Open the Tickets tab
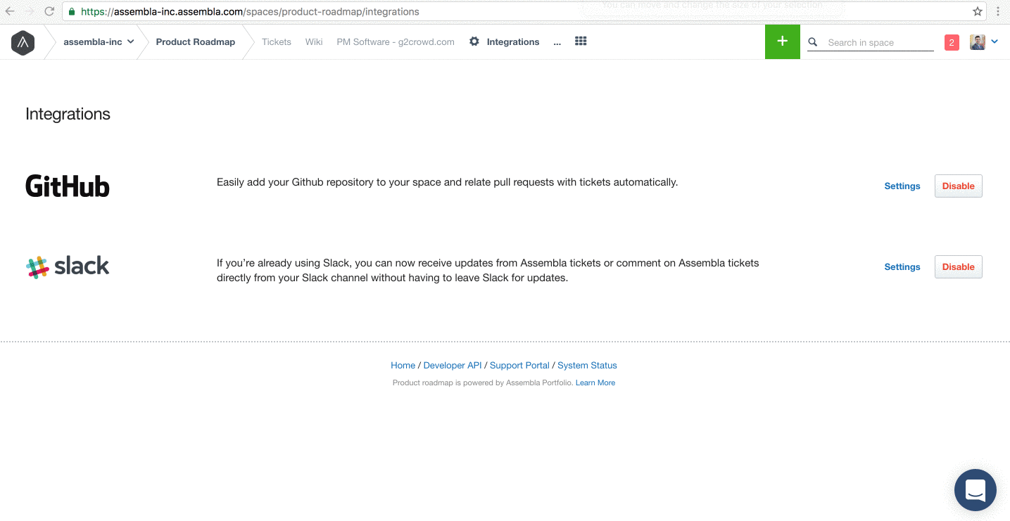1010x521 pixels. pyautogui.click(x=276, y=42)
